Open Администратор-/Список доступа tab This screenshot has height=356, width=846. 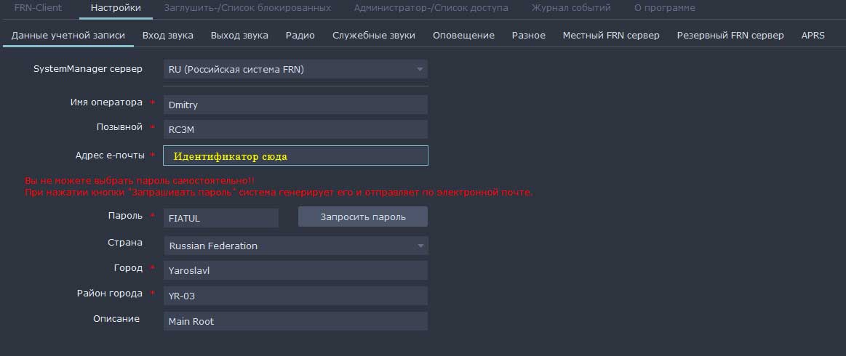[x=431, y=8]
